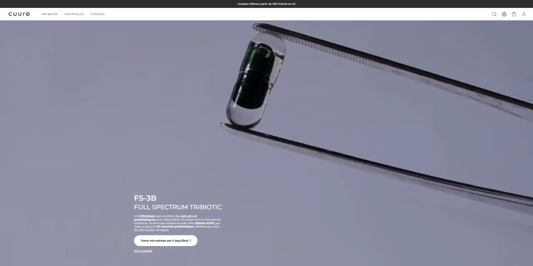Open the PAR BESOIN menu
This screenshot has height=266, width=533.
point(49,14)
